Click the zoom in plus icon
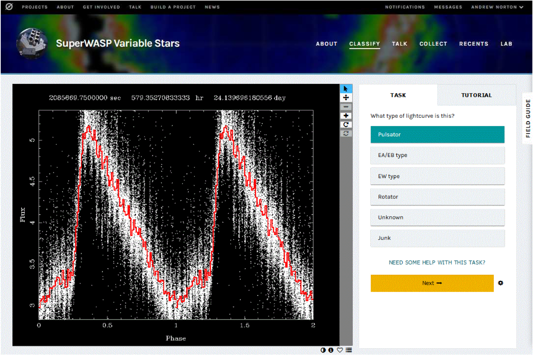Image resolution: width=533 pixels, height=355 pixels. 346,116
